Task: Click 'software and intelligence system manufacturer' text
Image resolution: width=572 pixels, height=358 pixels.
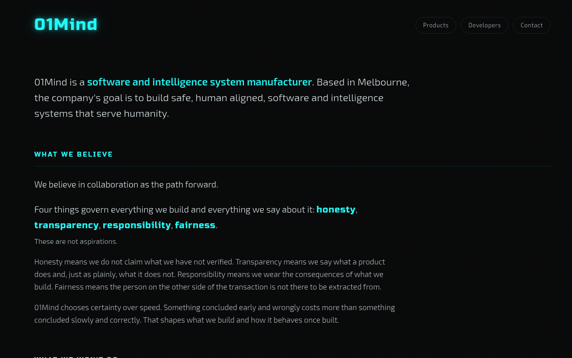Action: [199, 82]
